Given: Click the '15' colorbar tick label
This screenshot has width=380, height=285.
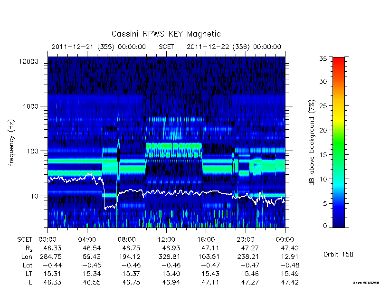Looking at the screenshot, I should coord(323,155).
